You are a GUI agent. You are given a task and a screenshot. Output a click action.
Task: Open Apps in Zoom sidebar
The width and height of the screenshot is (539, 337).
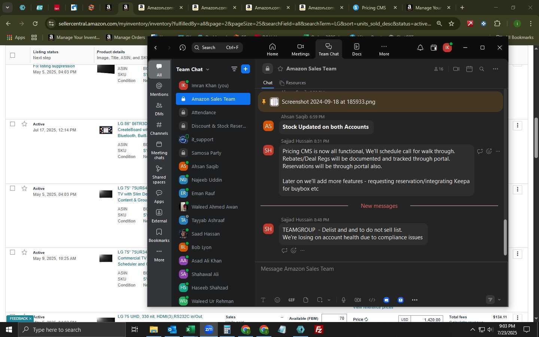159,197
